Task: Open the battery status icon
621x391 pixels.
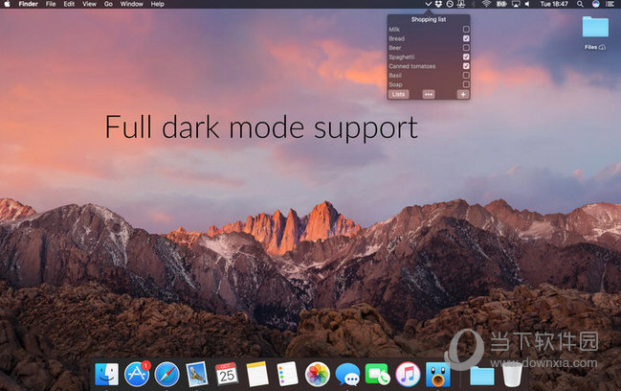Action: [501, 4]
